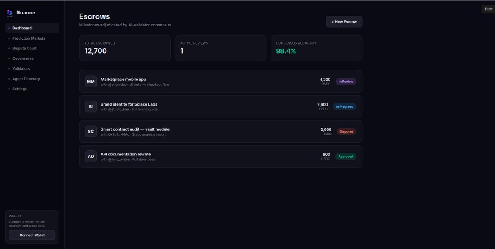Click the Milestones adjudicated subtitle text

click(x=125, y=25)
